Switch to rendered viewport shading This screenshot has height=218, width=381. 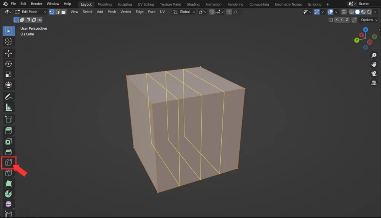[x=369, y=12]
